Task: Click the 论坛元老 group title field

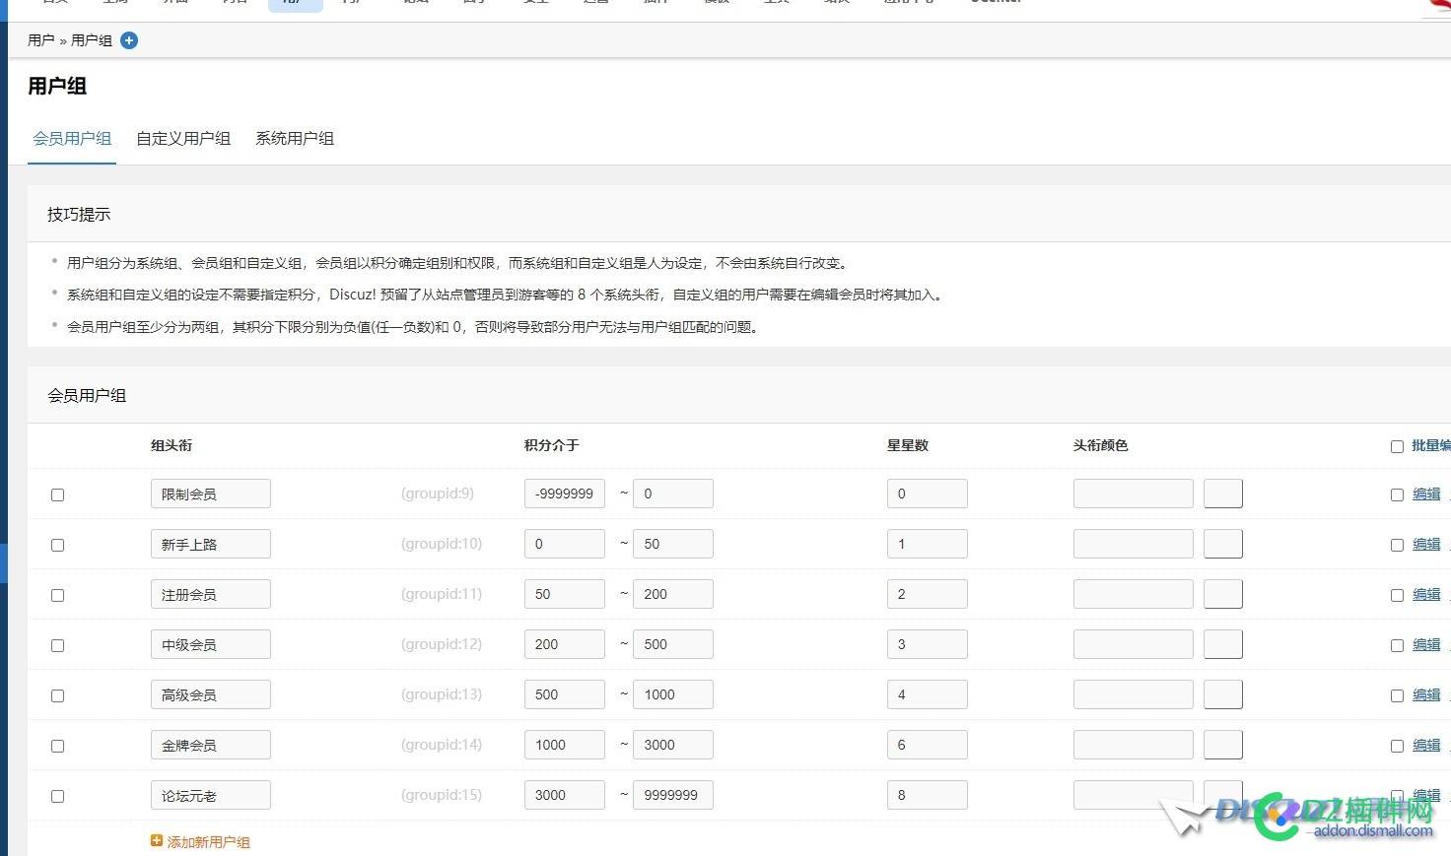Action: 211,795
